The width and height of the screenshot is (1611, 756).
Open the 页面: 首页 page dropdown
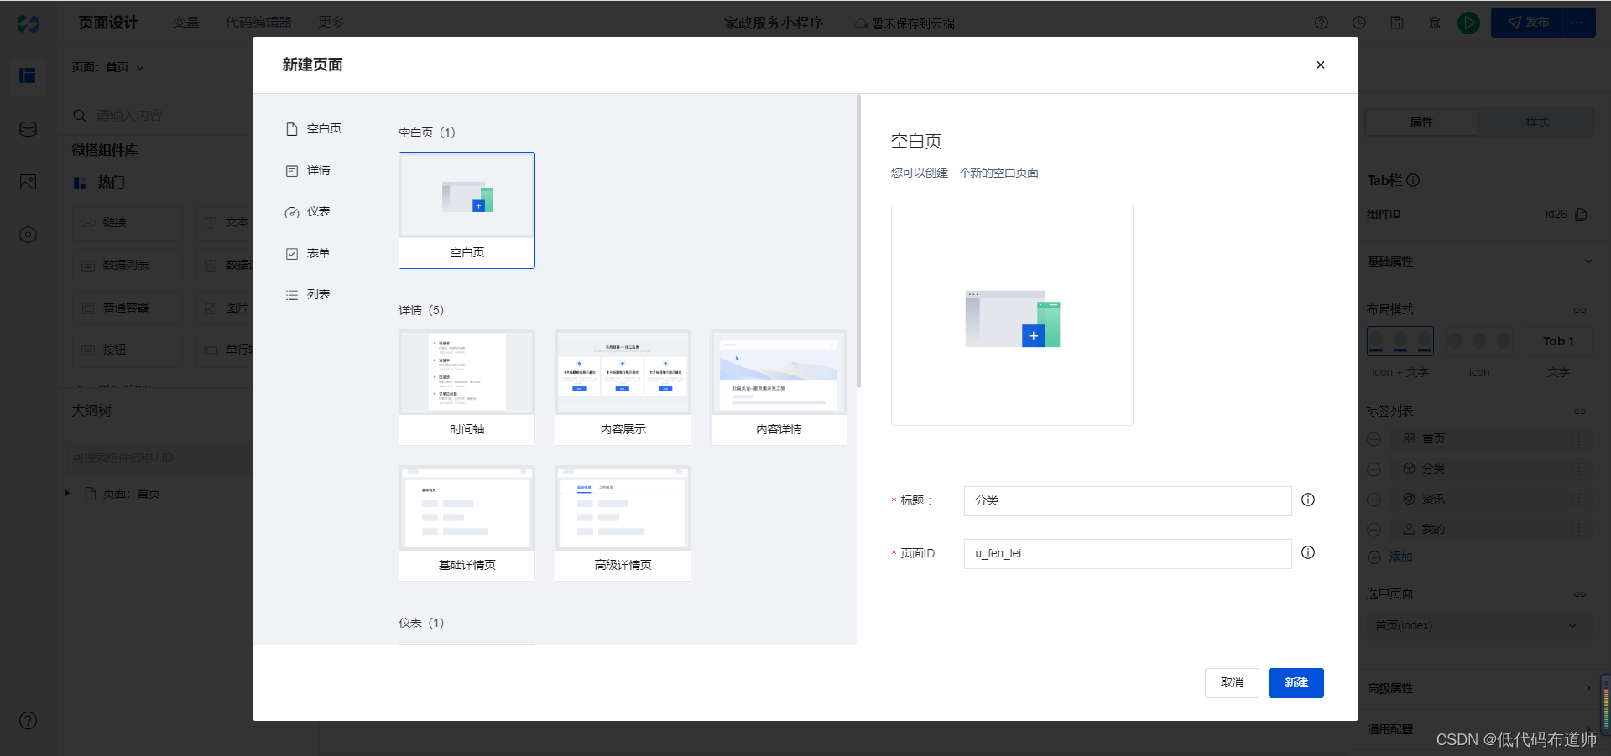coord(108,67)
